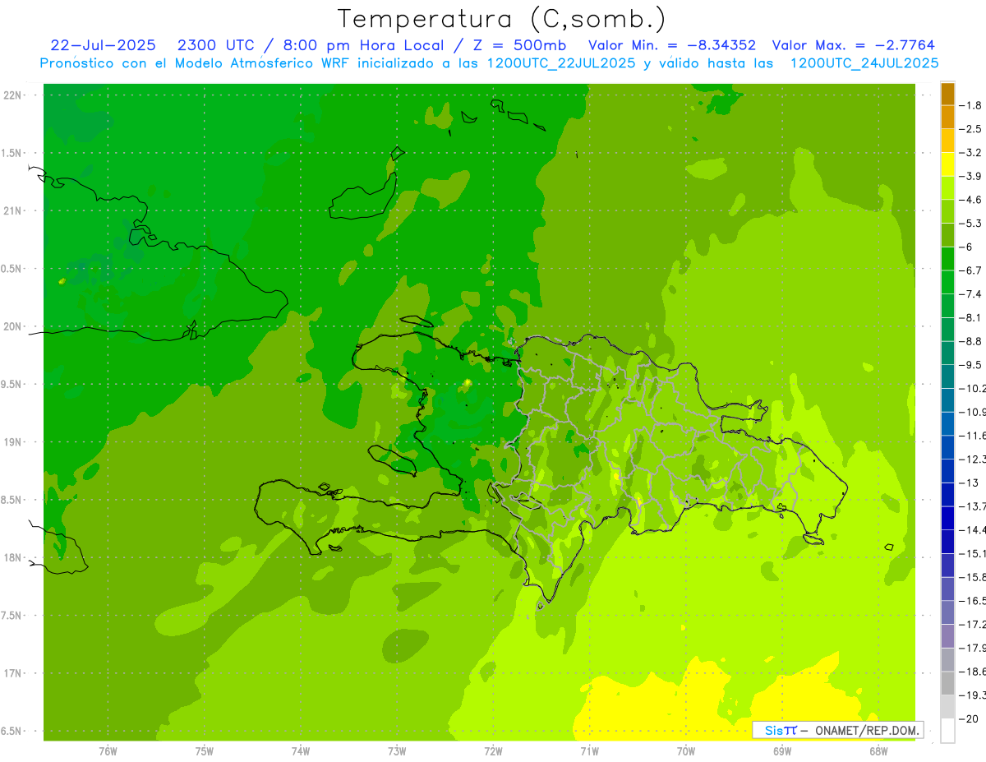Click the yellow colorbar swatch between -3.2 and -3.9
Screen dimensions: 986x762
point(947,164)
